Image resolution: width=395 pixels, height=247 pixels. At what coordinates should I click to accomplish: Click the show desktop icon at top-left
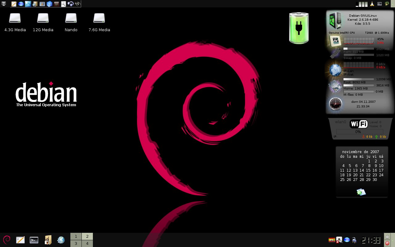(x=4, y=4)
